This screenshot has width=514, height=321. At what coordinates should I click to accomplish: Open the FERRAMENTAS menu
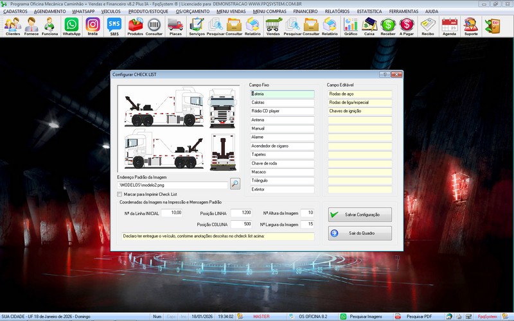403,12
